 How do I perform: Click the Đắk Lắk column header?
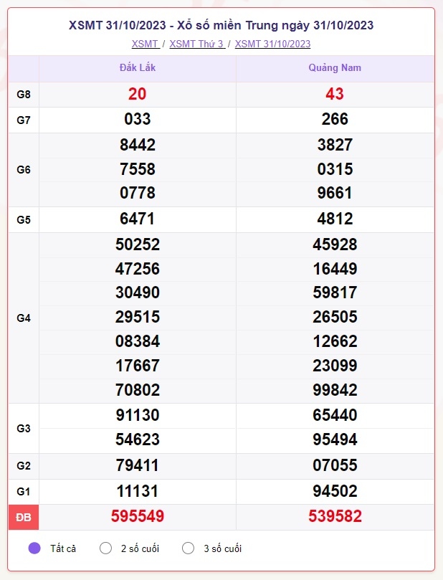point(137,67)
